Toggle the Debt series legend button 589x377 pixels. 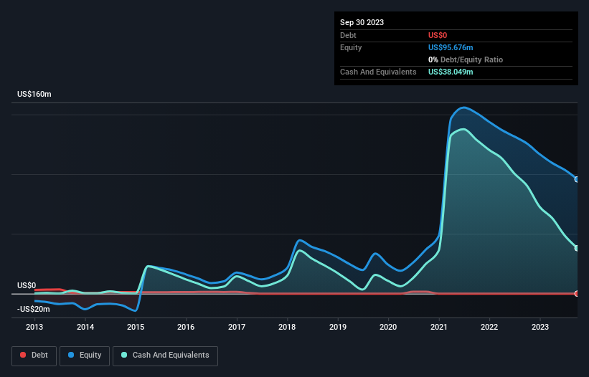tap(34, 355)
